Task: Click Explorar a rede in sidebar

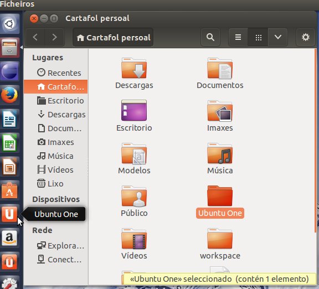Action: point(56,246)
